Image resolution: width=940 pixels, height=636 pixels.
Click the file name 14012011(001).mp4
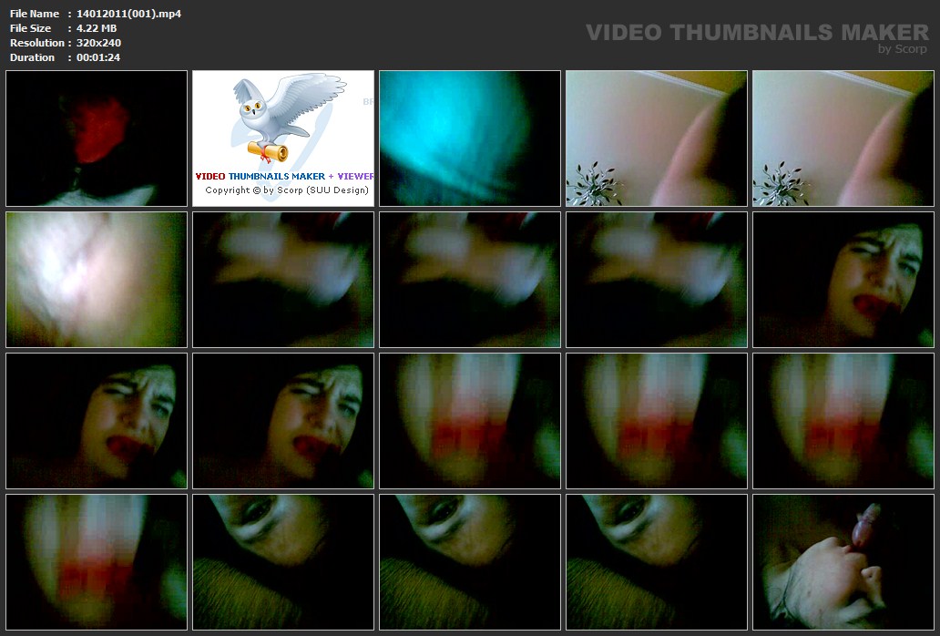point(128,14)
